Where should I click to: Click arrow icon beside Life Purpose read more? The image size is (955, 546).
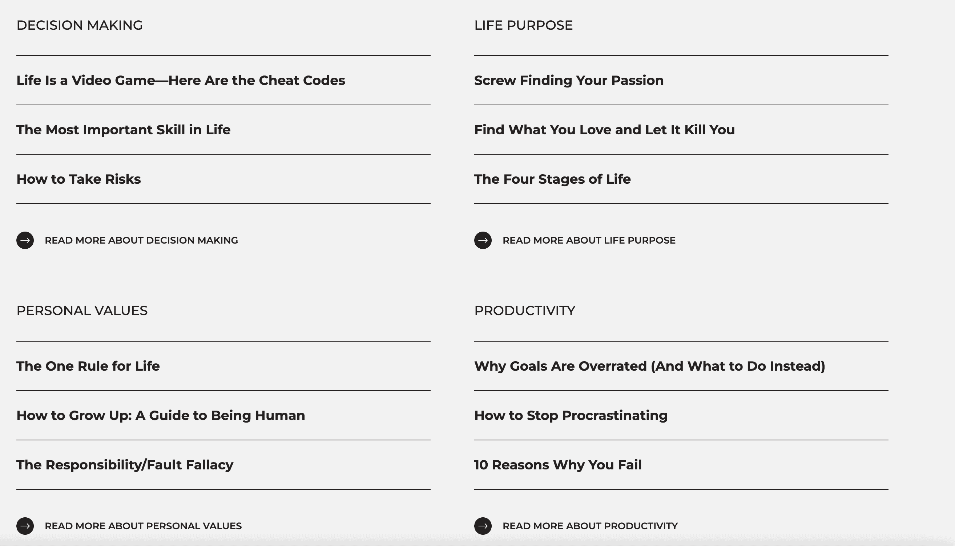tap(483, 240)
